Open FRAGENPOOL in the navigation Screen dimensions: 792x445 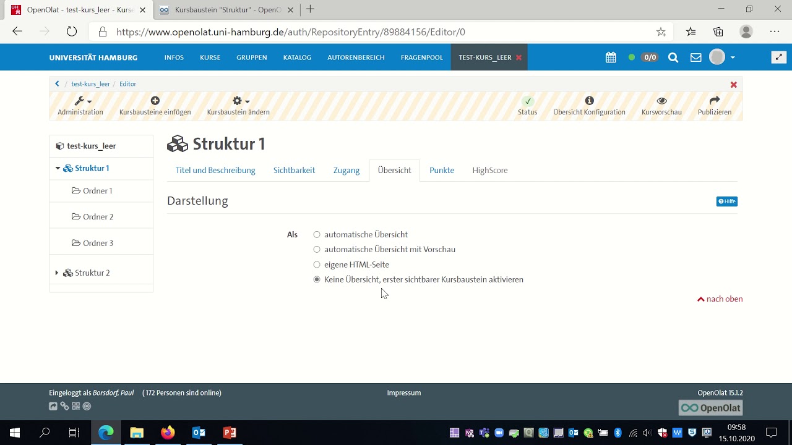coord(422,57)
